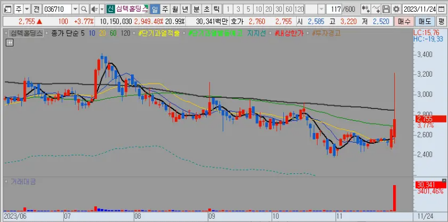
Task: Click the 매도 sell button
Action: tap(424, 21)
